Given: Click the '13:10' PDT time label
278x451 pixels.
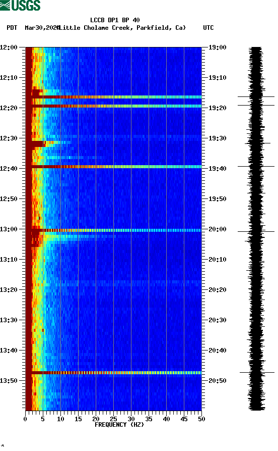Looking at the screenshot, I should [9, 260].
